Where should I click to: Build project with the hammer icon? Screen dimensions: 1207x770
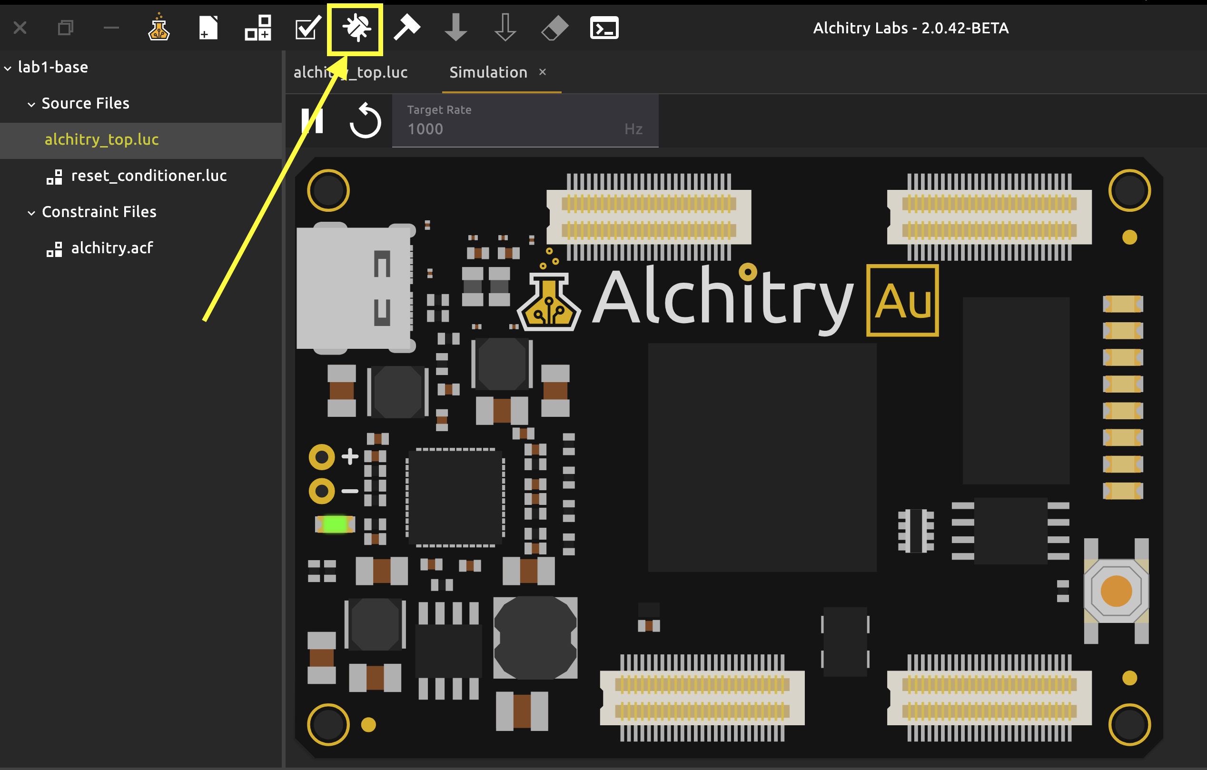(406, 28)
